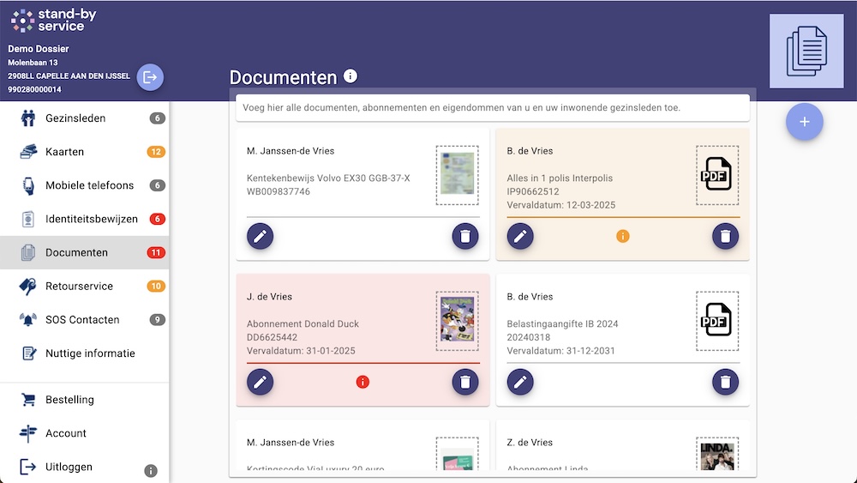Click the text Vervaldatum: 31-12-2031
Viewport: 857px width, 483px height.
point(560,351)
